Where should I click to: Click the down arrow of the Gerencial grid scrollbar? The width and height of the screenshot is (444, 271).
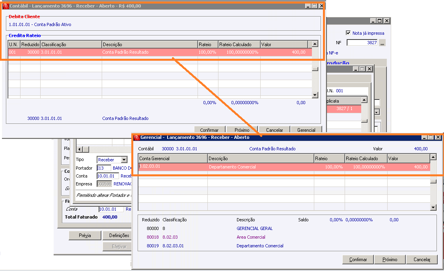coord(433,207)
